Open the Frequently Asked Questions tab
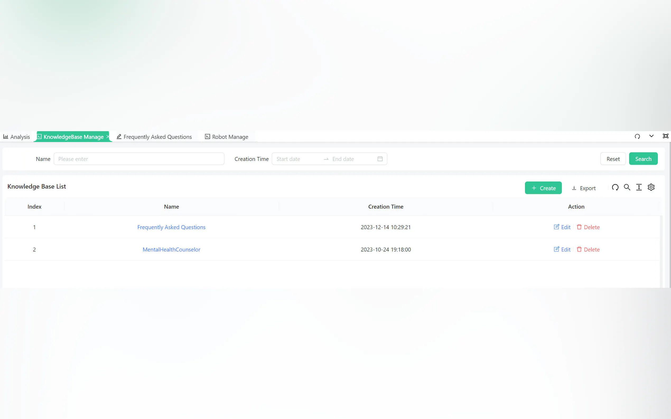The height and width of the screenshot is (419, 671). 154,137
